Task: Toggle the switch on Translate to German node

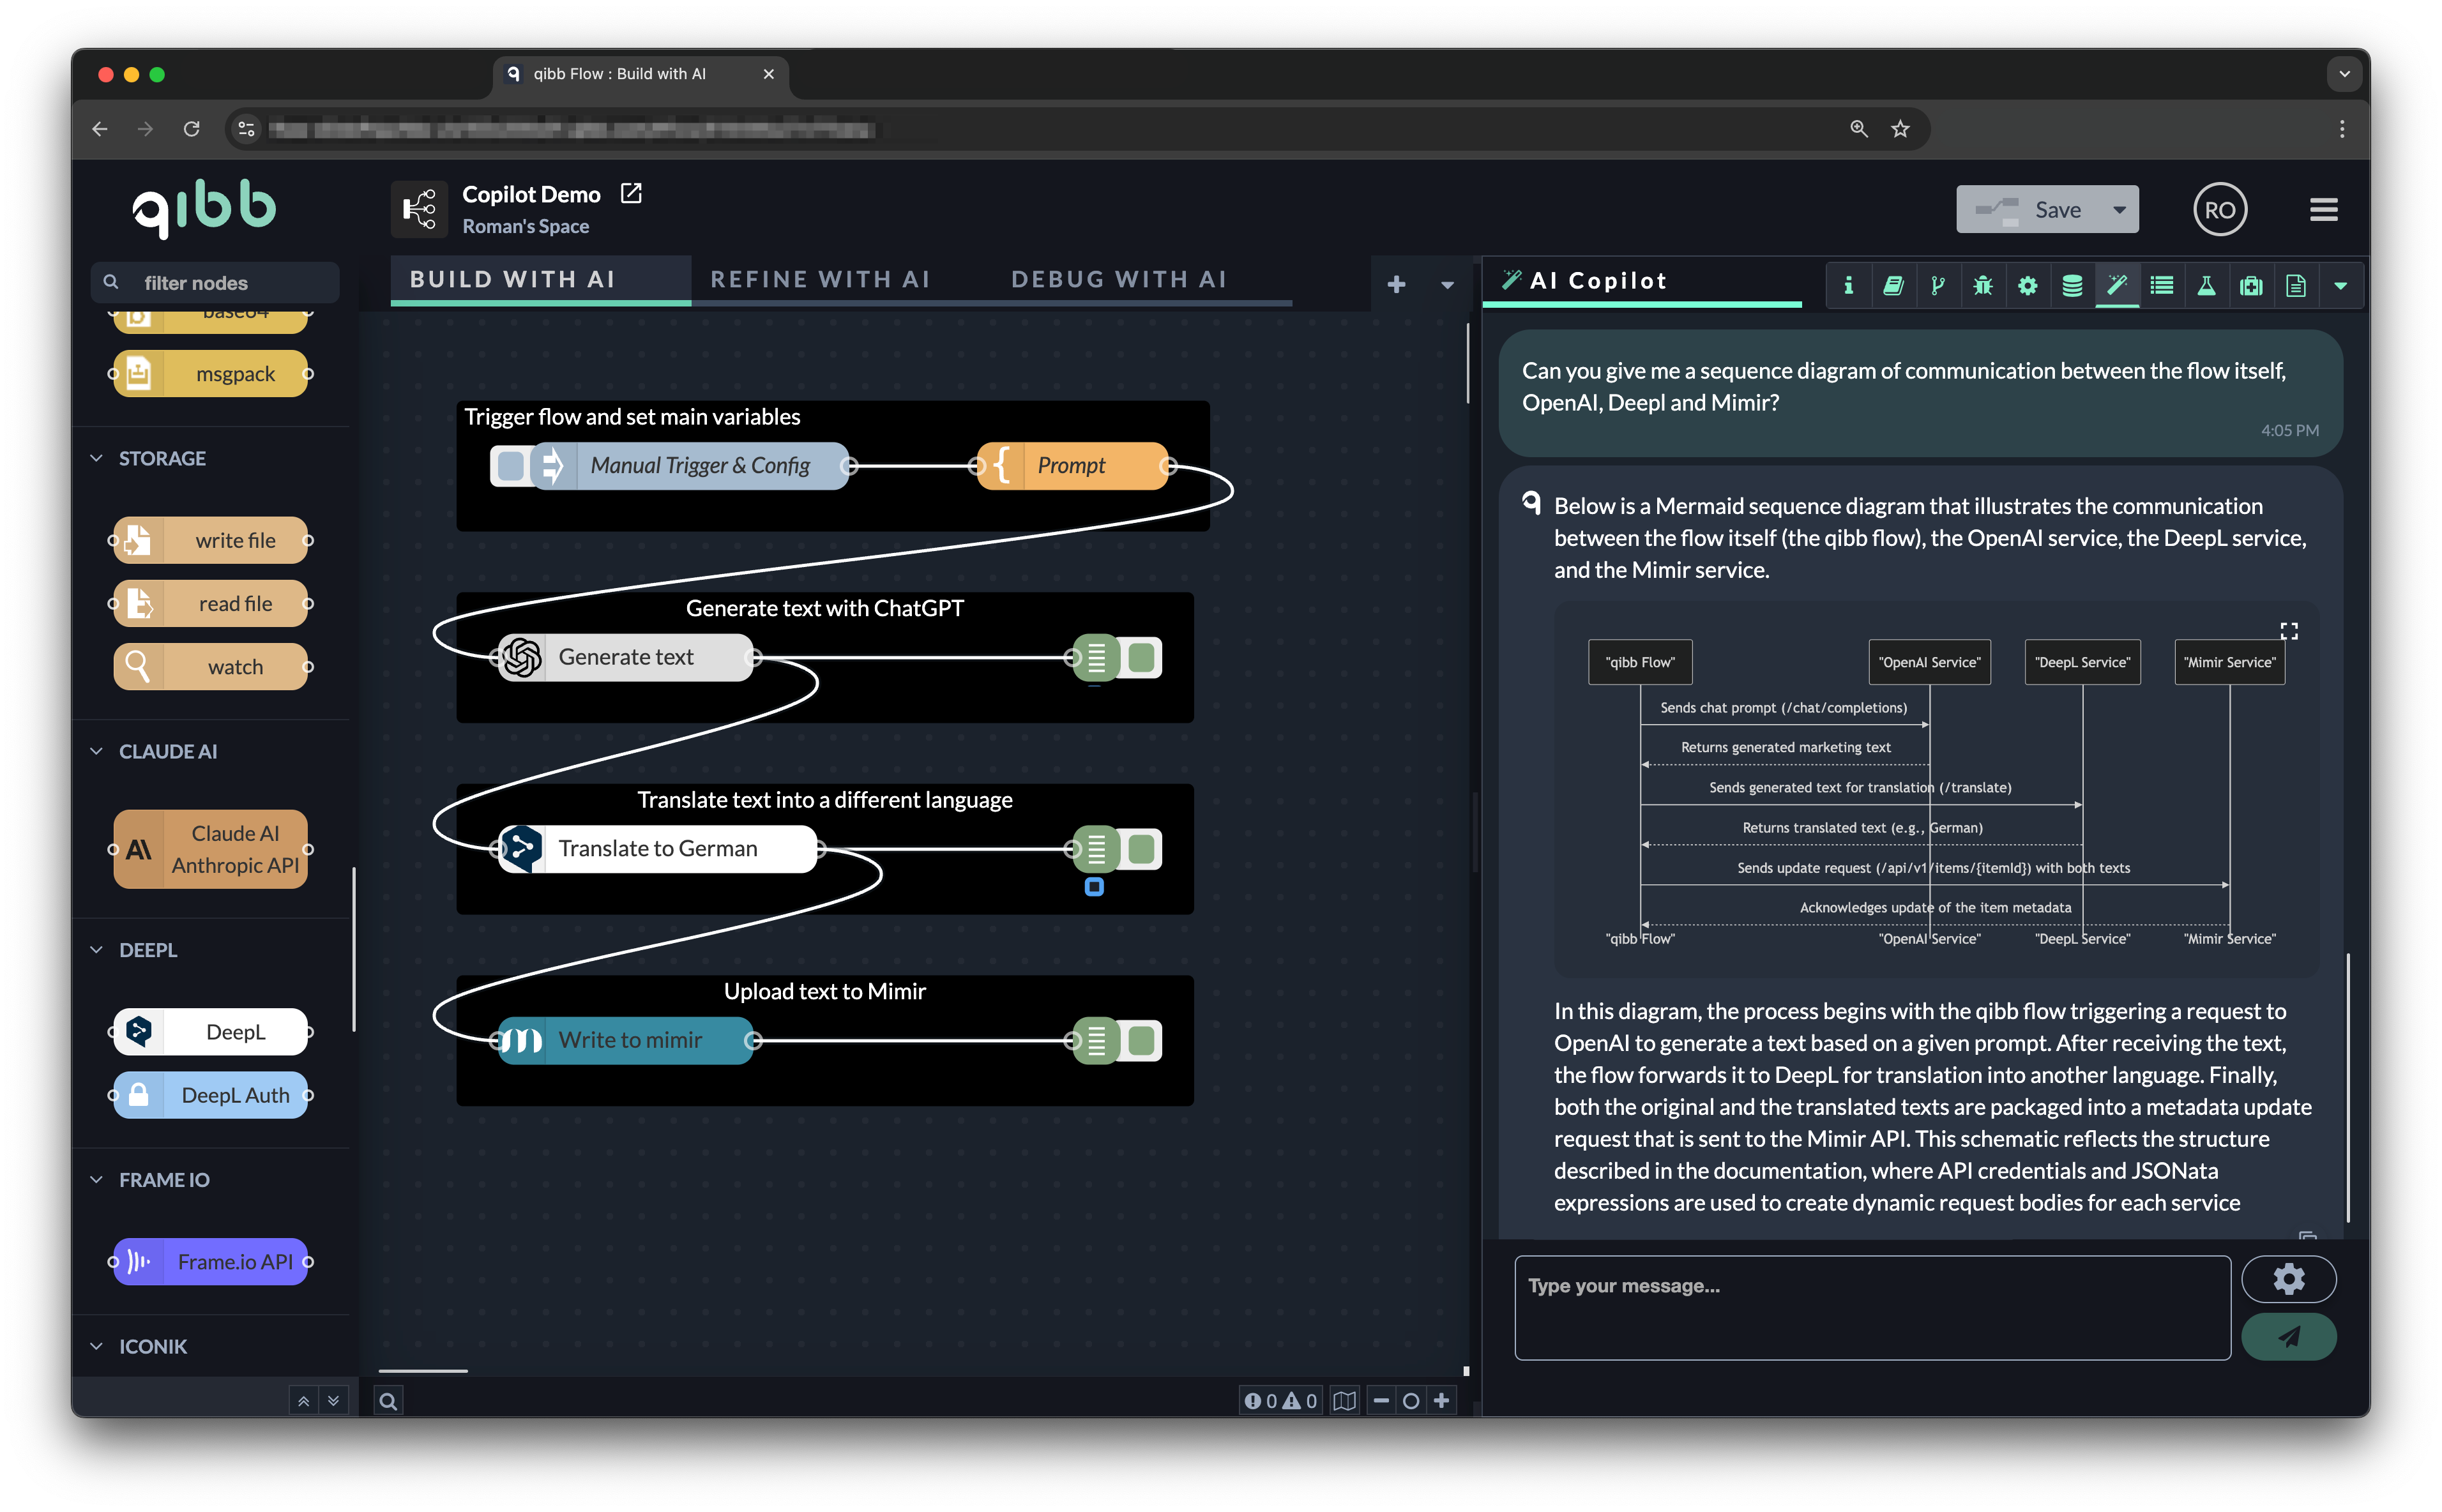Action: [x=1141, y=848]
